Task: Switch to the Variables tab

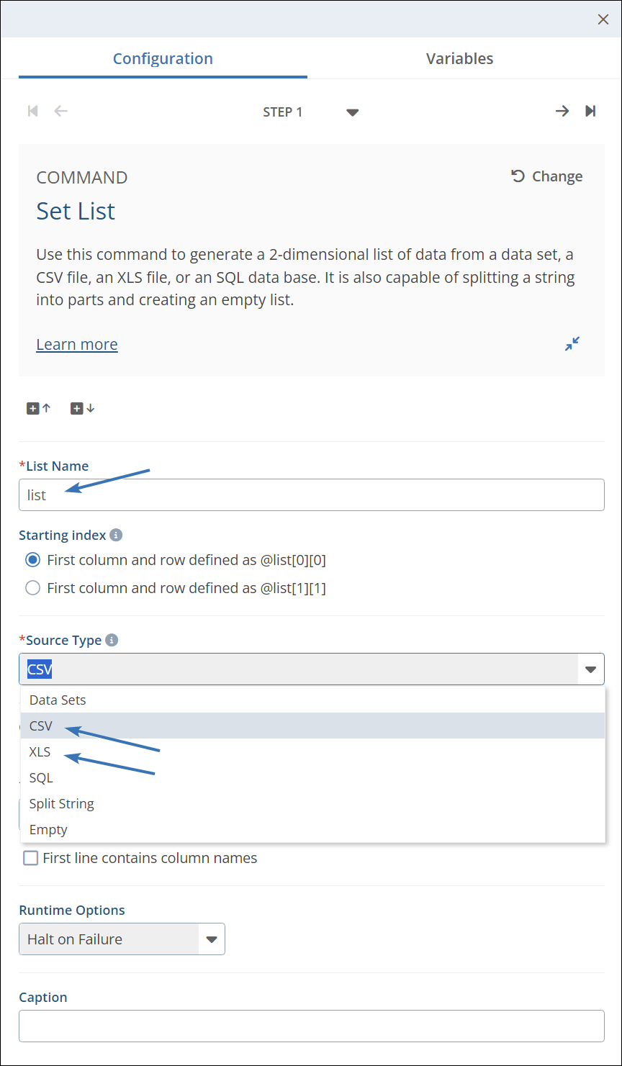Action: (x=459, y=59)
